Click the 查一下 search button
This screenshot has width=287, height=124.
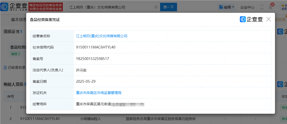(168, 7)
